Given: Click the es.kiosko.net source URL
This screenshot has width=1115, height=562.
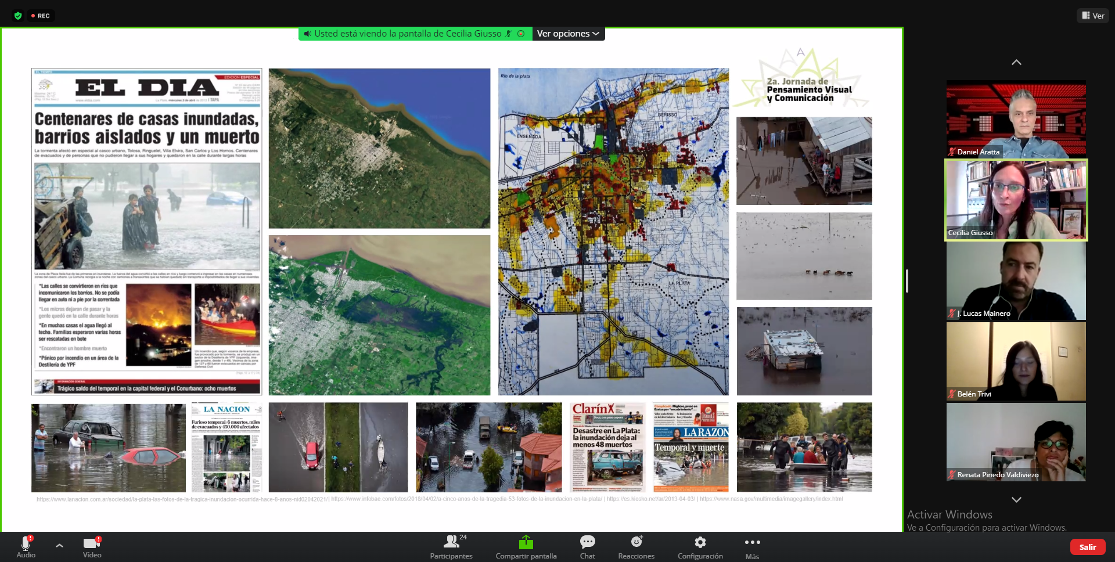Looking at the screenshot, I should (650, 499).
